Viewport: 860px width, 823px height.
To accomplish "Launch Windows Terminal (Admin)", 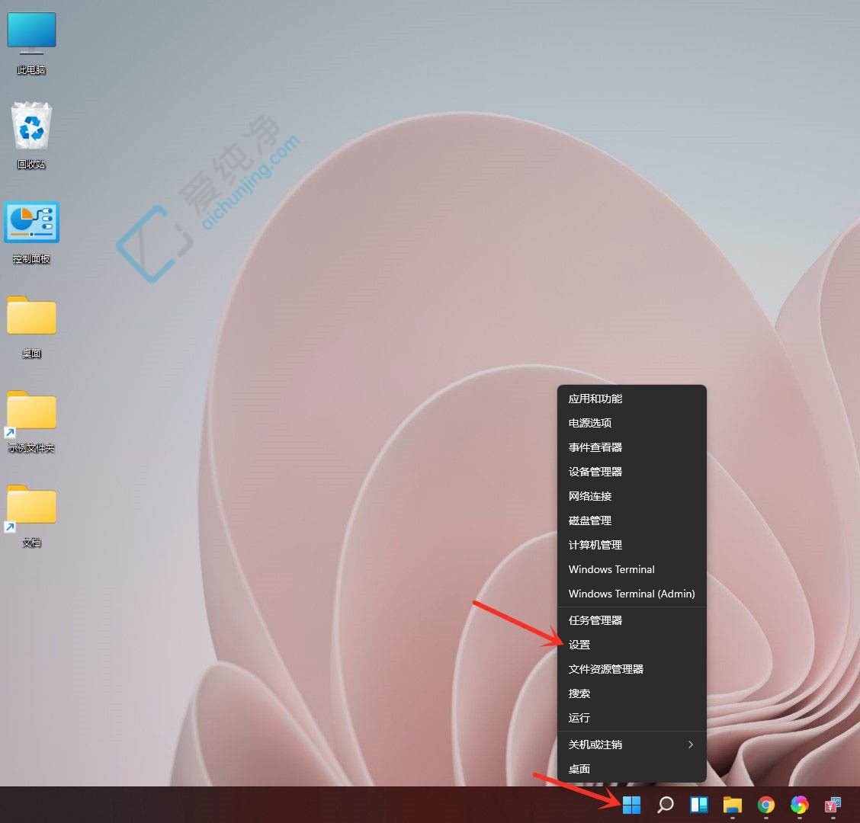I will (631, 594).
